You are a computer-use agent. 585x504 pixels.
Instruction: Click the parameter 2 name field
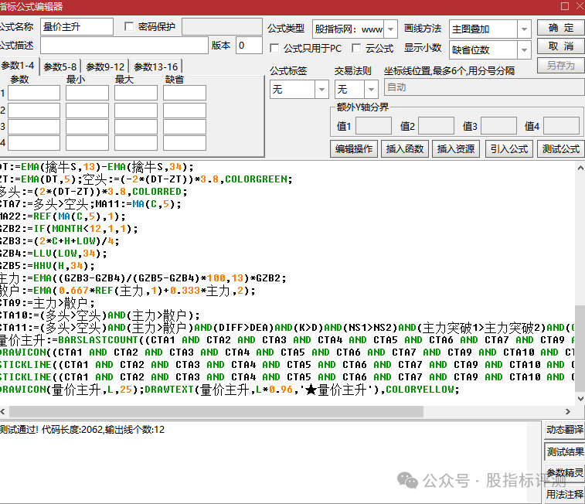[34, 111]
